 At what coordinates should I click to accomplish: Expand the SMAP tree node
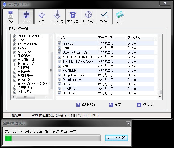[14, 41]
